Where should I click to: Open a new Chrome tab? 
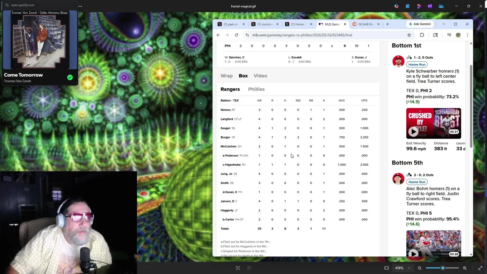387,24
